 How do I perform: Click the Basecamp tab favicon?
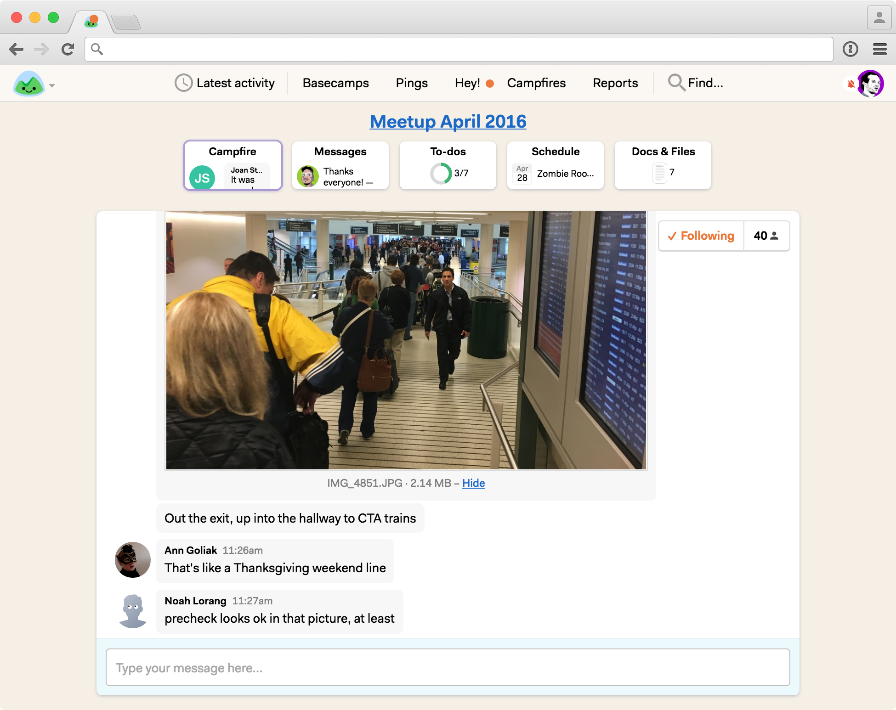coord(91,21)
